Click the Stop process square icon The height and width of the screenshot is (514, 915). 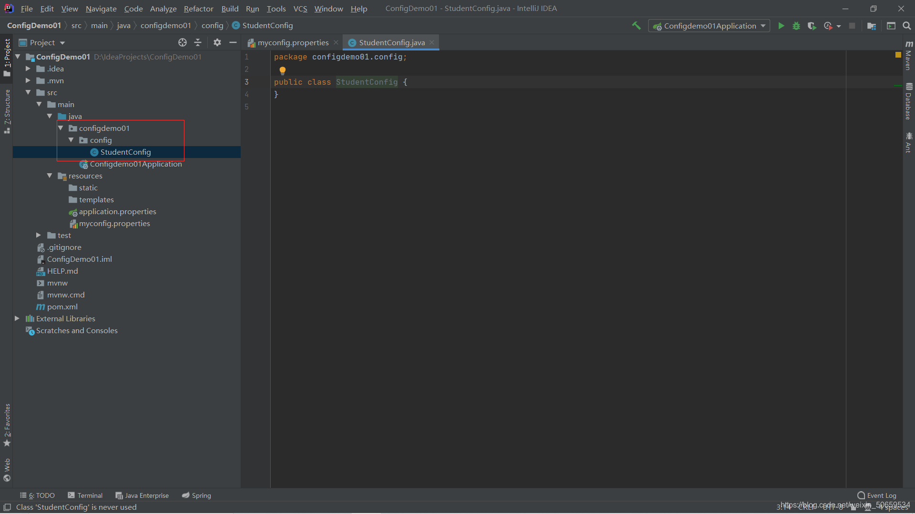852,26
